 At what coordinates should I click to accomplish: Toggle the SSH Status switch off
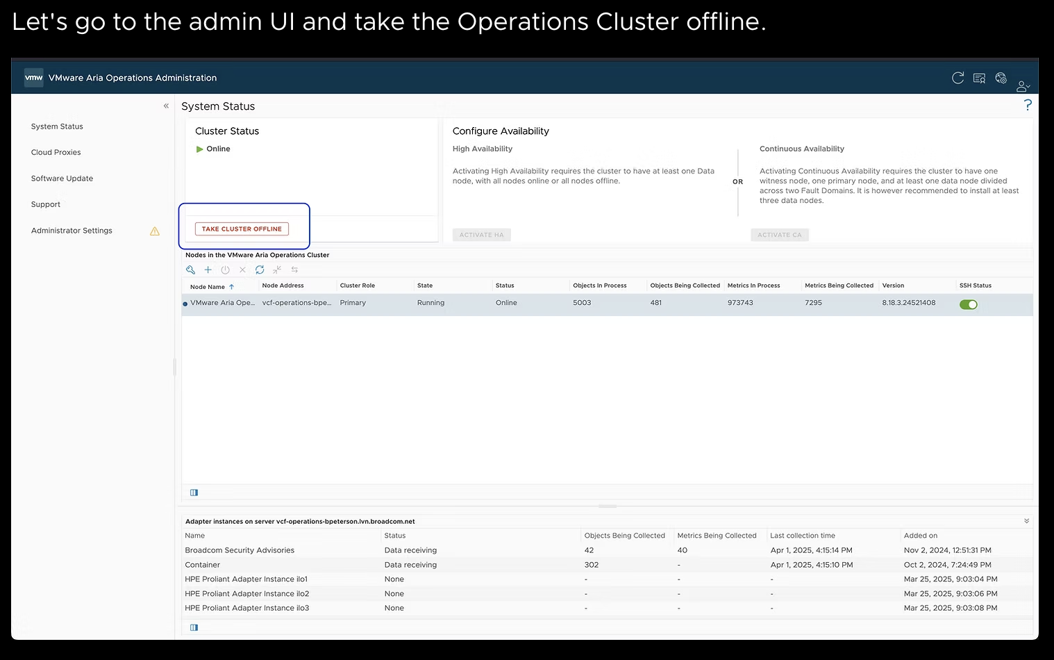click(x=968, y=304)
